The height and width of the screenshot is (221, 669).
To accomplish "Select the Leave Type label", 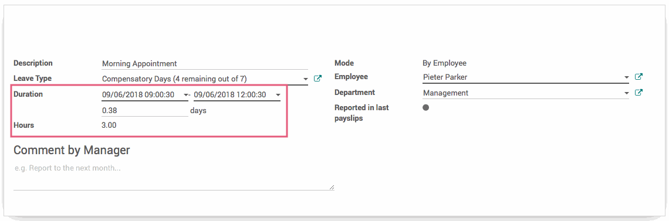I will click(32, 79).
